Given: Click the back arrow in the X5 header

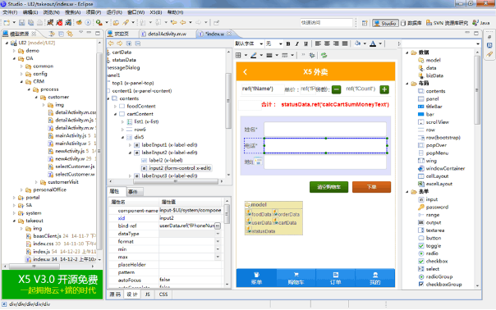Looking at the screenshot, I should pos(246,72).
